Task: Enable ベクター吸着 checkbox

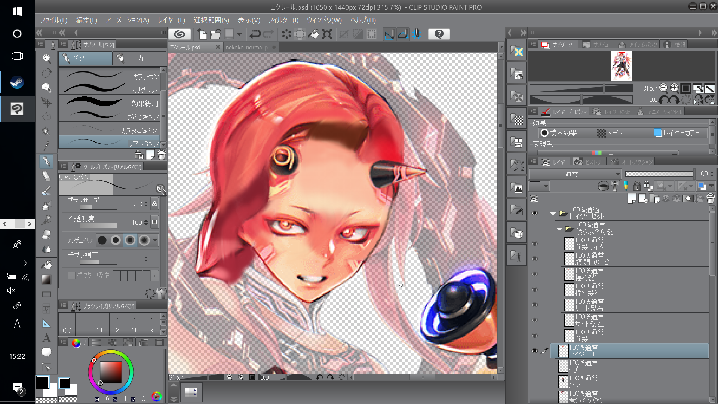Action: pyautogui.click(x=71, y=275)
